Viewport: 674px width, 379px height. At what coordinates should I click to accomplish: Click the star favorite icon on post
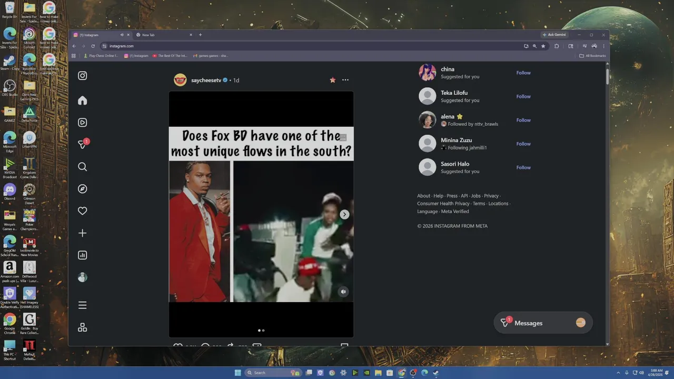(x=332, y=80)
